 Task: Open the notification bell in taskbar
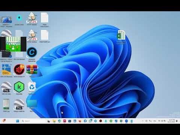coord(177,121)
